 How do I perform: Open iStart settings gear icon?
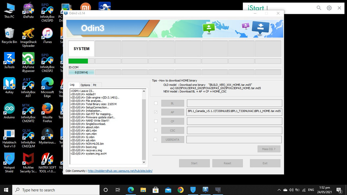329,8
